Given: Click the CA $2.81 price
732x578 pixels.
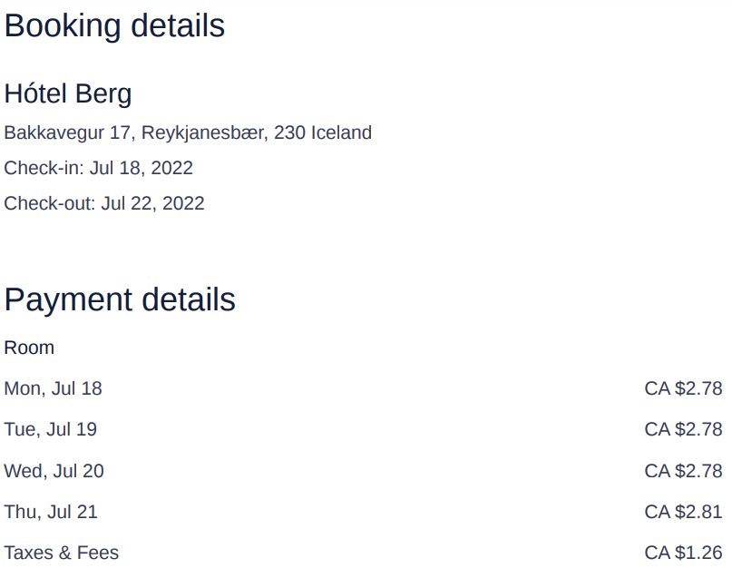Looking at the screenshot, I should (x=683, y=512).
